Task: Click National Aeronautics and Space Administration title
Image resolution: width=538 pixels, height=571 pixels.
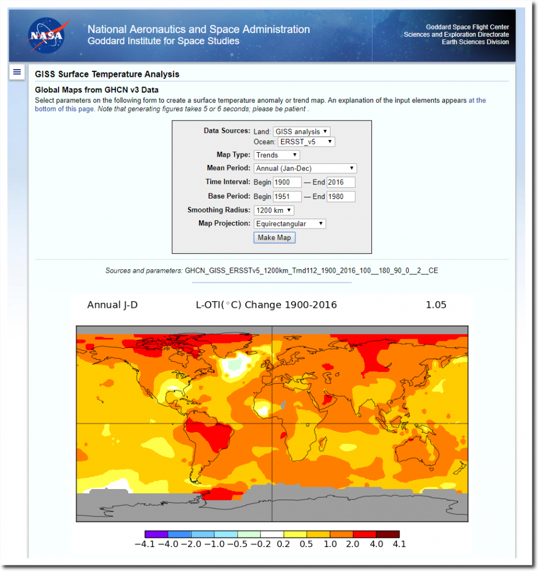Action: pos(198,29)
